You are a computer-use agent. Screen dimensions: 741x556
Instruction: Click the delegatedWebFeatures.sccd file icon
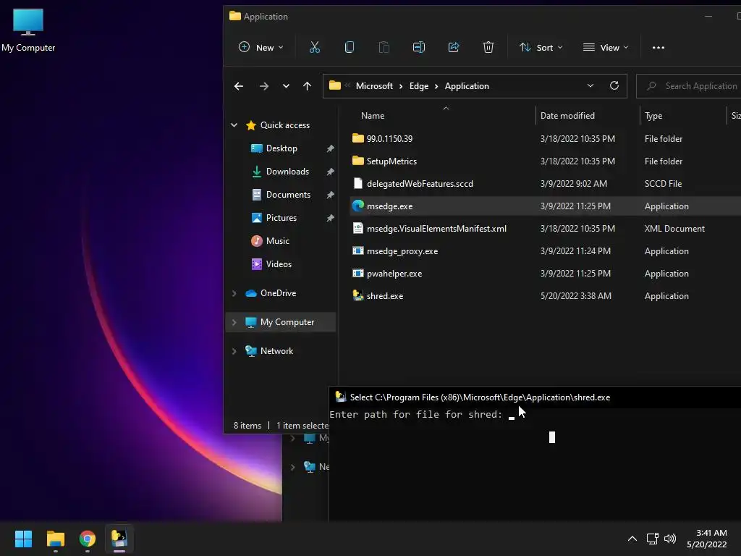[357, 183]
